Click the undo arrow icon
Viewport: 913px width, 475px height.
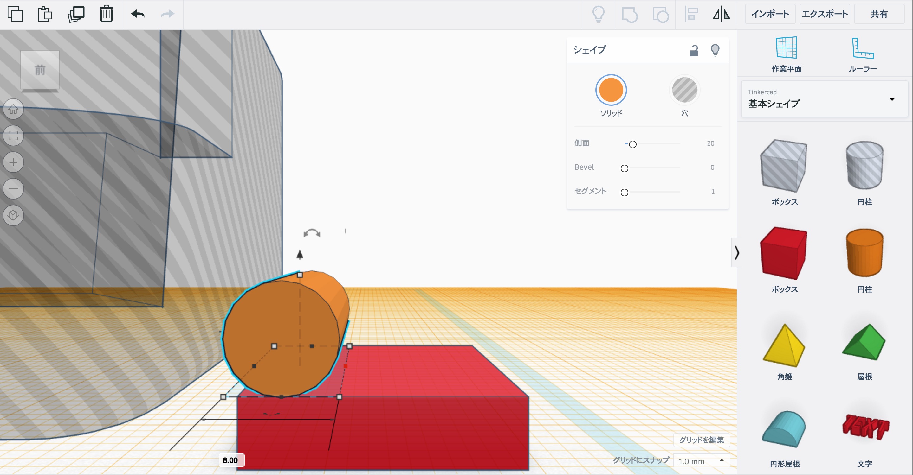click(x=138, y=14)
